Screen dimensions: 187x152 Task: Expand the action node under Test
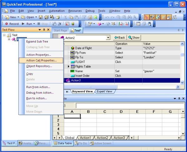[x=9, y=39]
